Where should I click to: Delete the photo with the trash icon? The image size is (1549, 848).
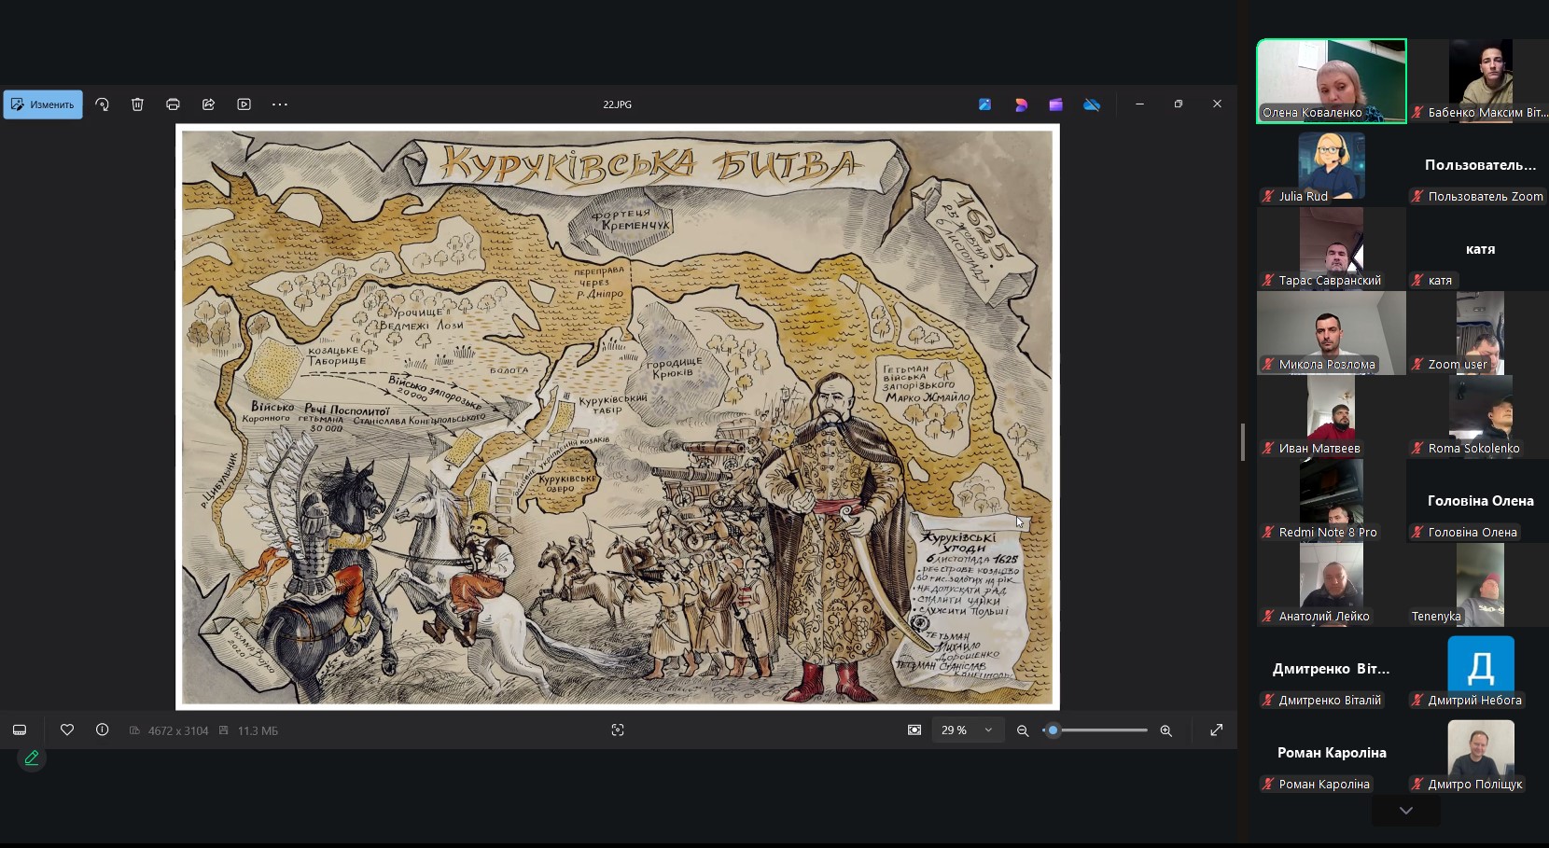click(137, 104)
